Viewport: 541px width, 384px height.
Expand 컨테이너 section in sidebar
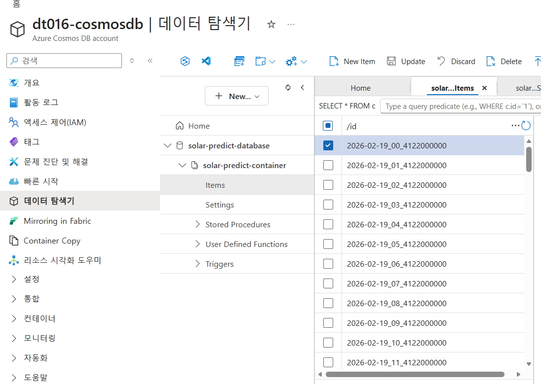point(14,318)
